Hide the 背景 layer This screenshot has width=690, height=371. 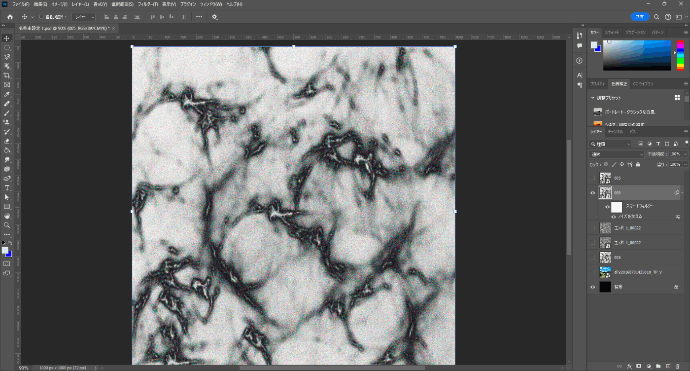[592, 287]
